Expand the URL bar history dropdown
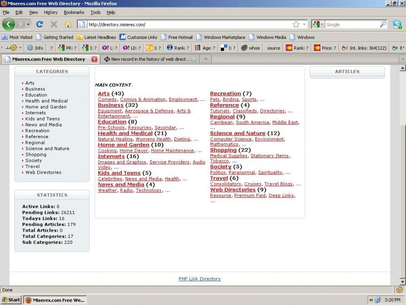406x305 pixels. [x=305, y=25]
